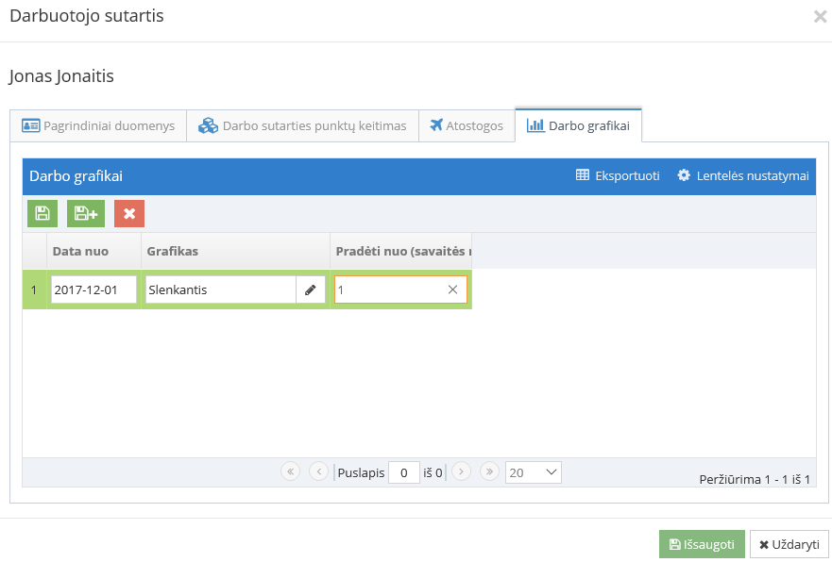Open Lentelės nustatymai table settings
Viewport: 832px width, 562px height.
[742, 175]
